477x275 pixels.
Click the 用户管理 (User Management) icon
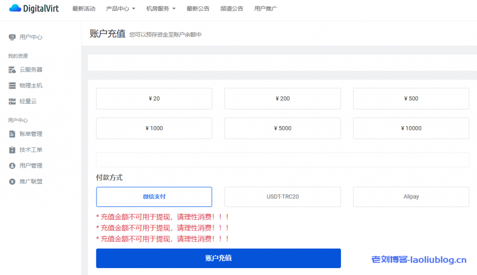tap(11, 166)
